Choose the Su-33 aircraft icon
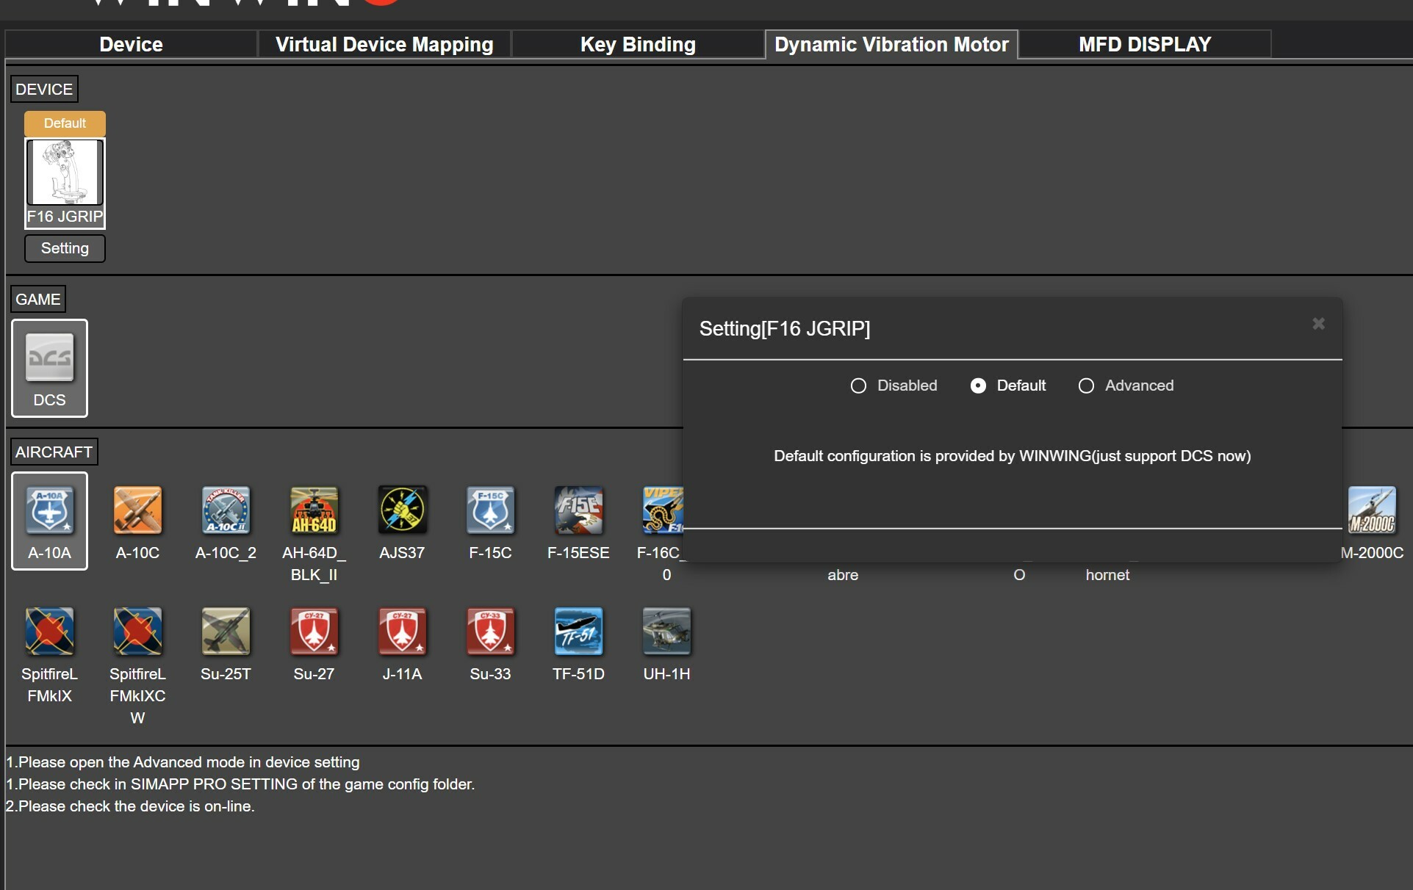The height and width of the screenshot is (890, 1413). pos(490,631)
